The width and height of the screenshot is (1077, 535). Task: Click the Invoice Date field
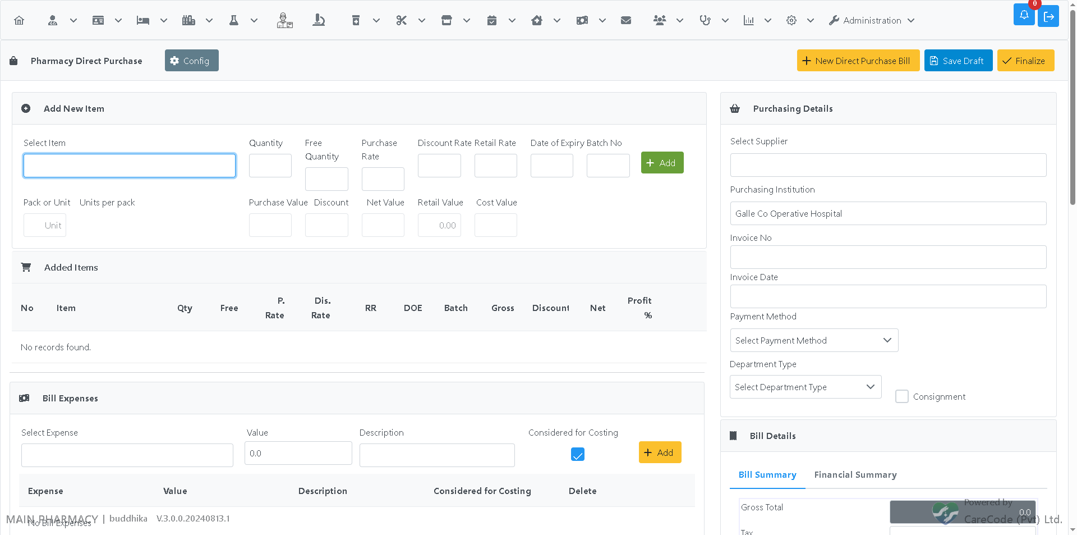coord(888,296)
